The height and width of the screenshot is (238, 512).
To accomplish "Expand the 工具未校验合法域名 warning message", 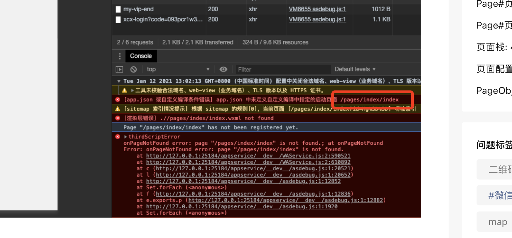I will (132, 90).
